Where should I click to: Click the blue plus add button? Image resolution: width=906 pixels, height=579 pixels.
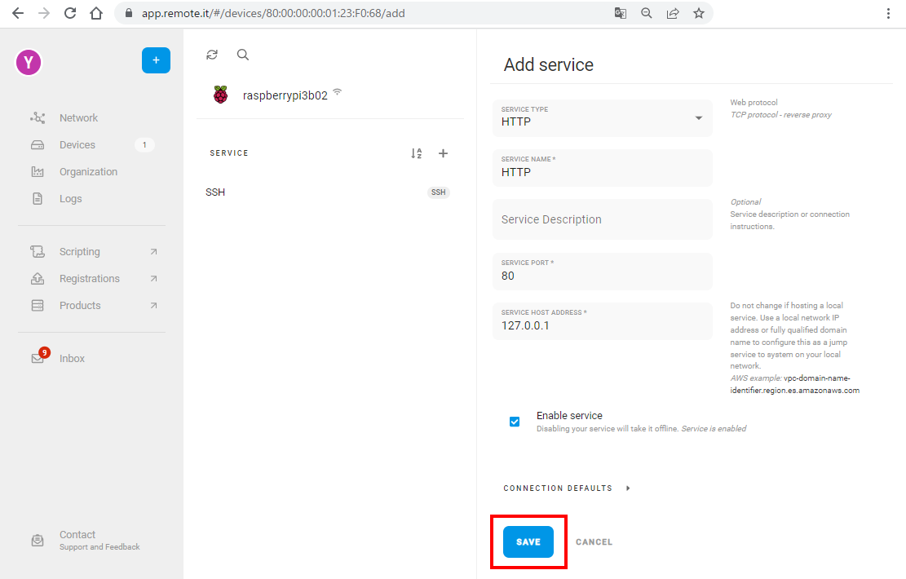pyautogui.click(x=156, y=60)
